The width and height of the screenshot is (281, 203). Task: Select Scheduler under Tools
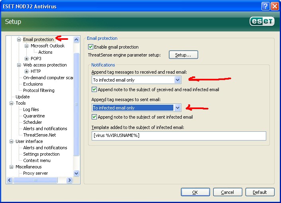32,122
